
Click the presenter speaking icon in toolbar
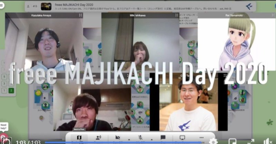[x=98, y=137]
